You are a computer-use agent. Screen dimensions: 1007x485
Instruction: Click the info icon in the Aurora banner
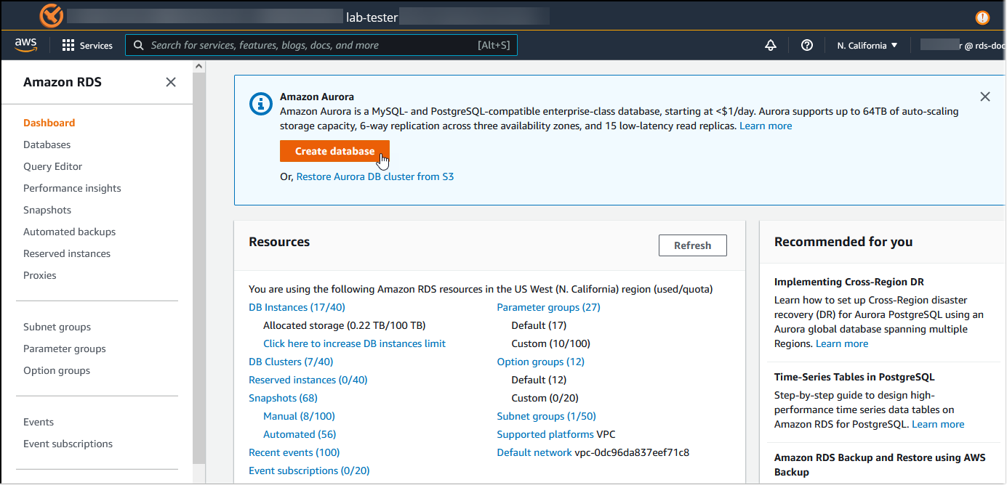(x=260, y=104)
